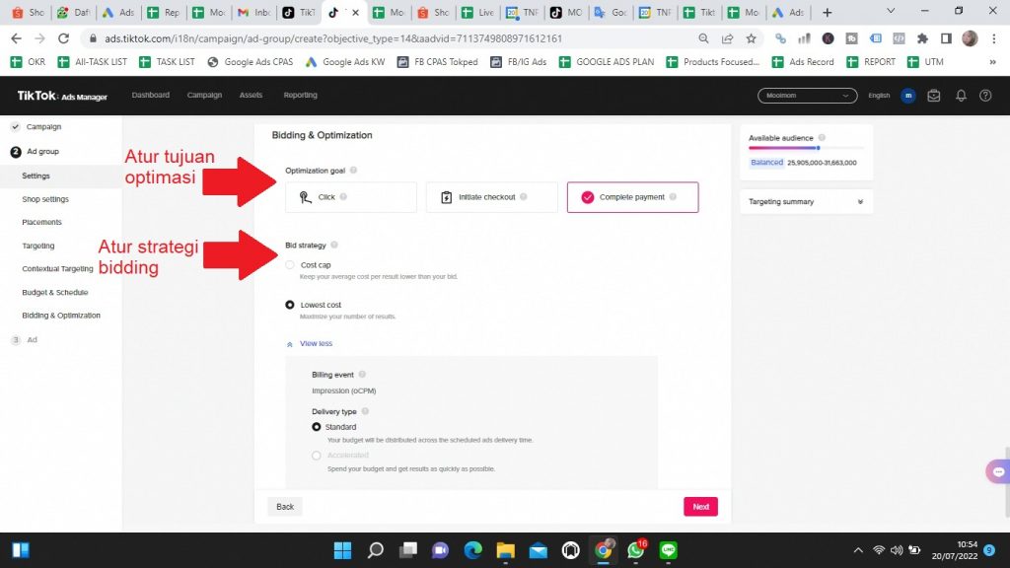Click the info icon beside Available audience
The width and height of the screenshot is (1010, 568).
[x=821, y=138]
